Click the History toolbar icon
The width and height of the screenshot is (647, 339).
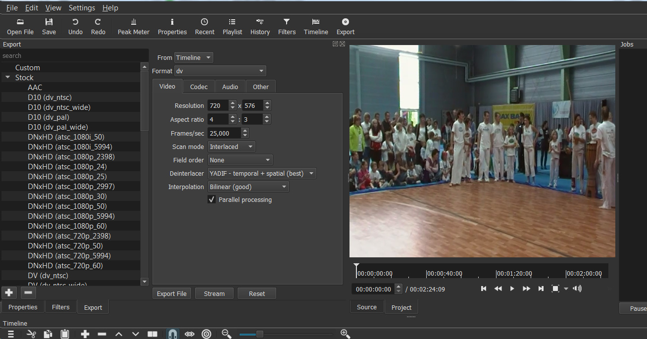[260, 27]
